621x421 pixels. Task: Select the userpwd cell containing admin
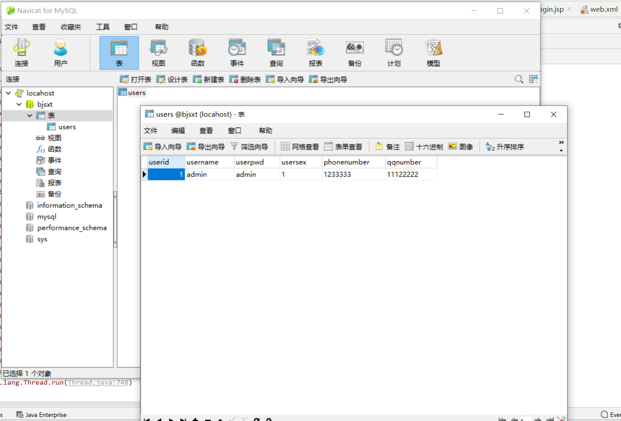tap(257, 174)
